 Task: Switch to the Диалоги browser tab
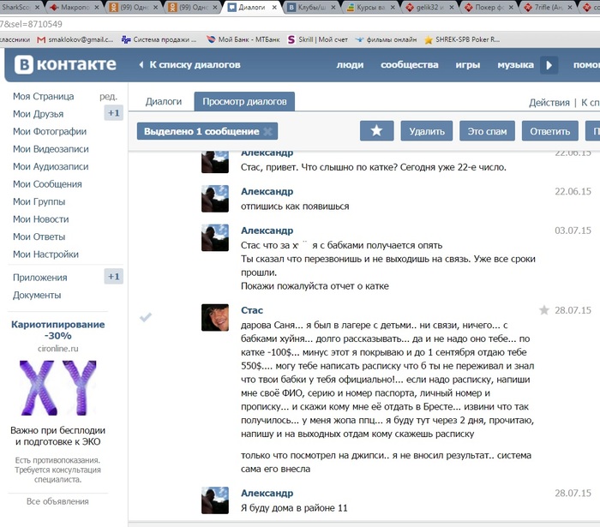click(250, 7)
